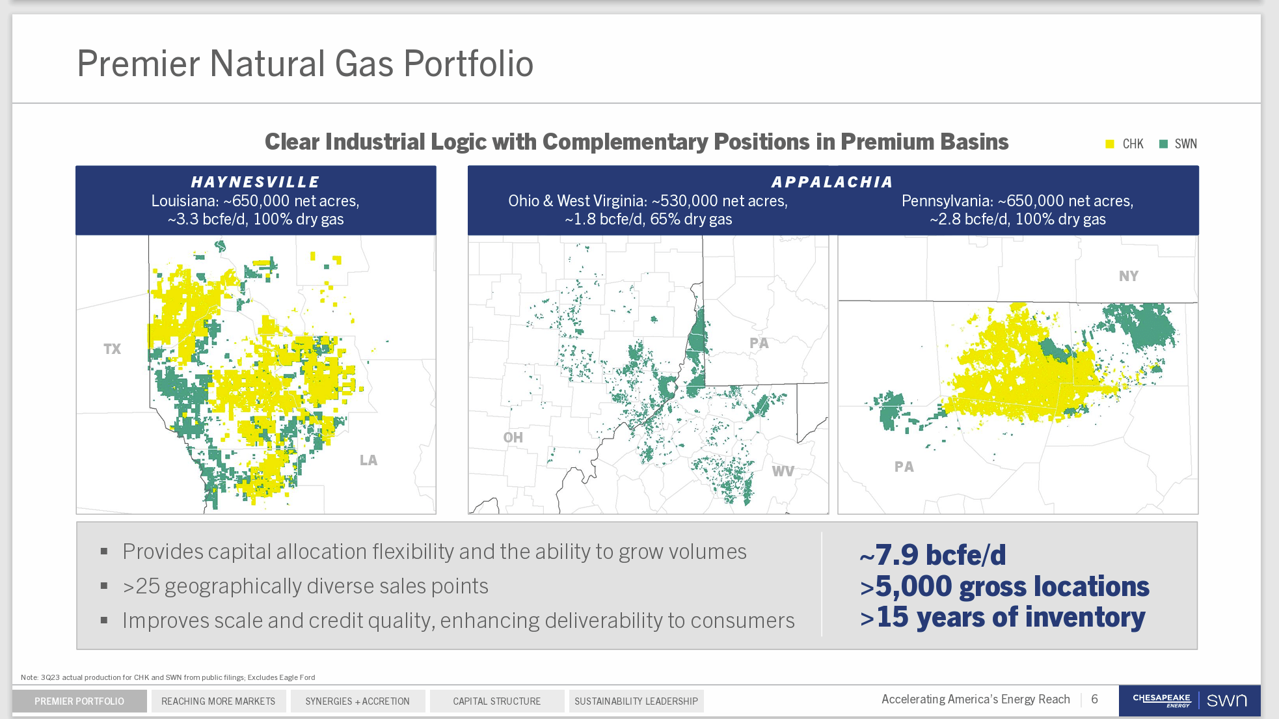Open the Sustainability Leadership tab
1279x719 pixels.
pos(636,701)
